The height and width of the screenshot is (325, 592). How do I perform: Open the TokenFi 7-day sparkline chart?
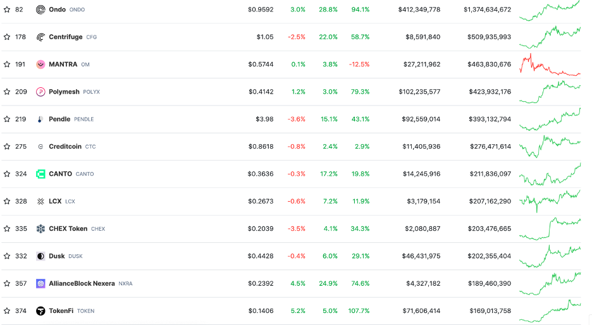(550, 310)
